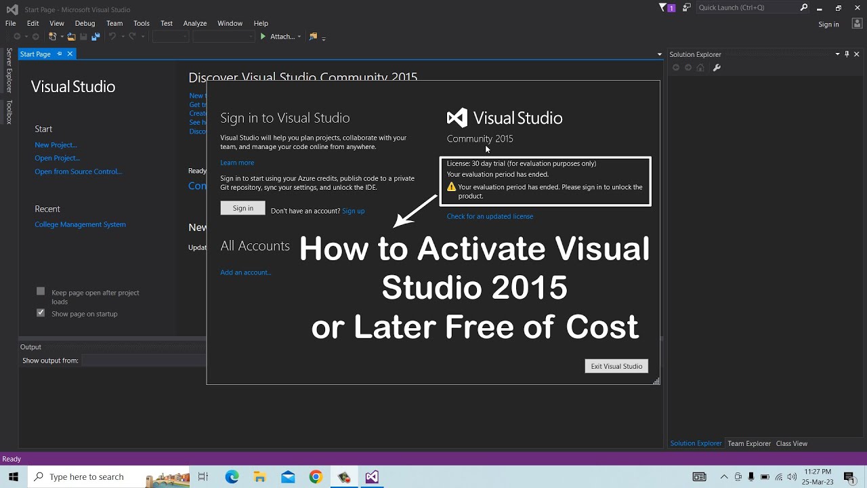This screenshot has width=867, height=488.
Task: Toggle Keep page open after project loads
Action: point(41,291)
